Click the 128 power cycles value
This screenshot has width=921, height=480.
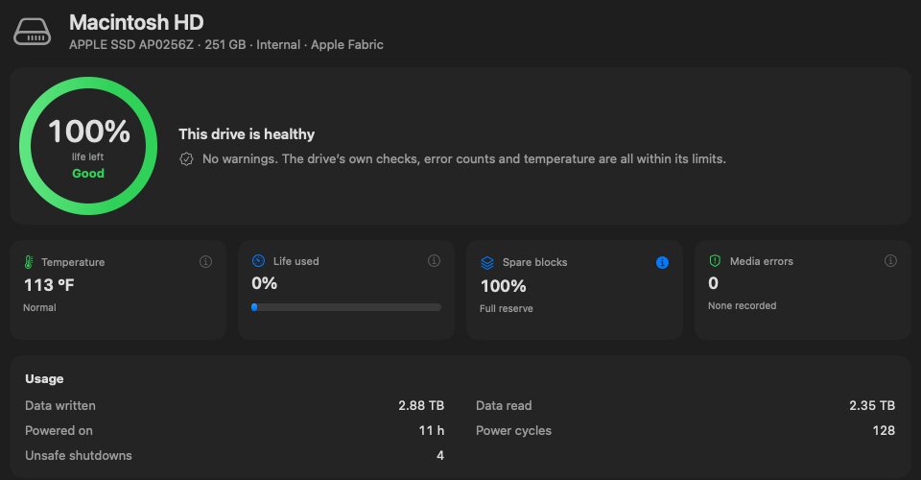884,431
